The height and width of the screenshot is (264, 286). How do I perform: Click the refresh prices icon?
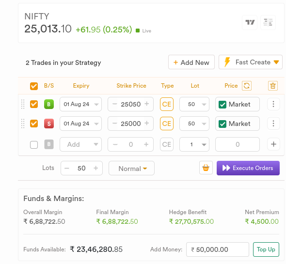(x=247, y=86)
